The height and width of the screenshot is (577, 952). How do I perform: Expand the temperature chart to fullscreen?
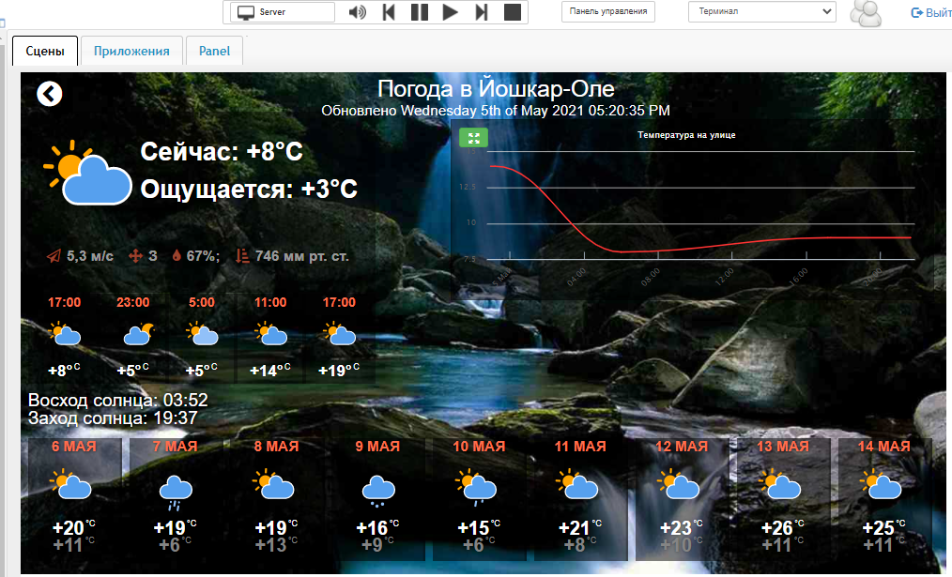pos(474,137)
